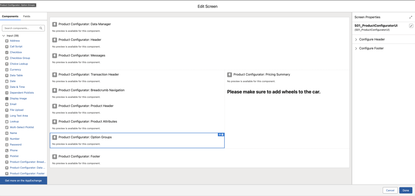Open Get more on the AppExchange
The width and height of the screenshot is (415, 196).
(24, 180)
